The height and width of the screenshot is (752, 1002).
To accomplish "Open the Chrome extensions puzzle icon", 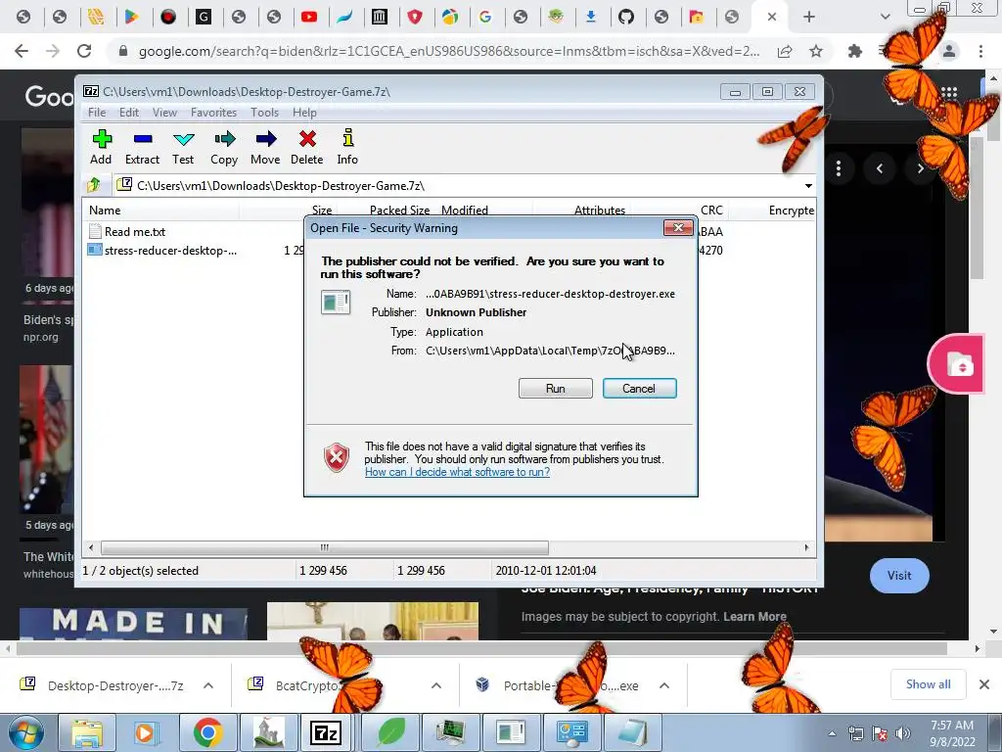I will [854, 51].
